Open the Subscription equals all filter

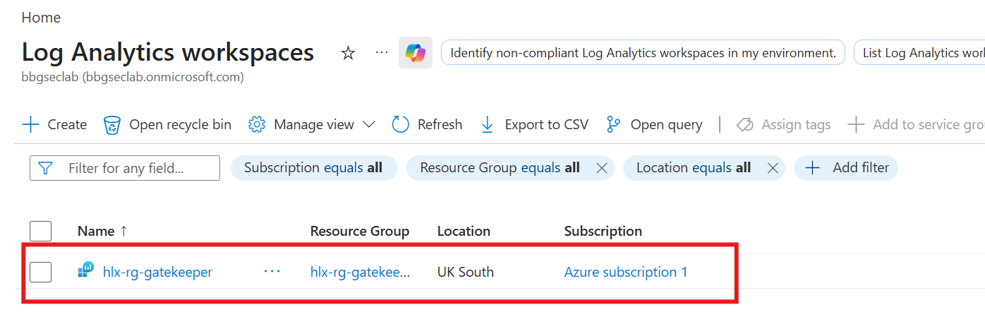(x=314, y=168)
